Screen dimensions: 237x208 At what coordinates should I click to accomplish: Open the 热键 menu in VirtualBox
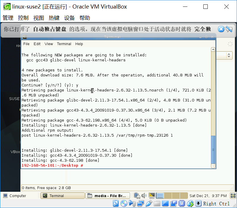tap(54, 18)
